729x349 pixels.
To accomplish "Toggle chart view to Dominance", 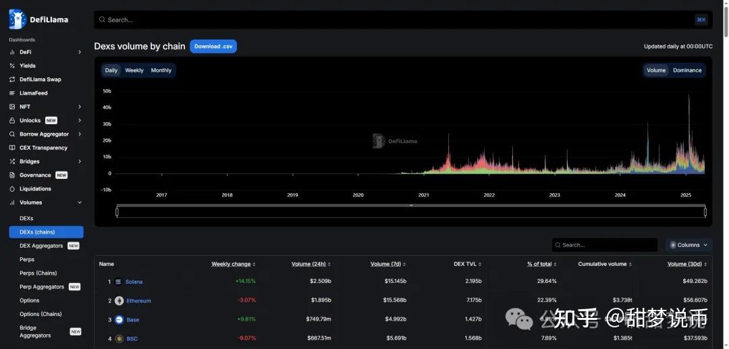I will tap(687, 70).
